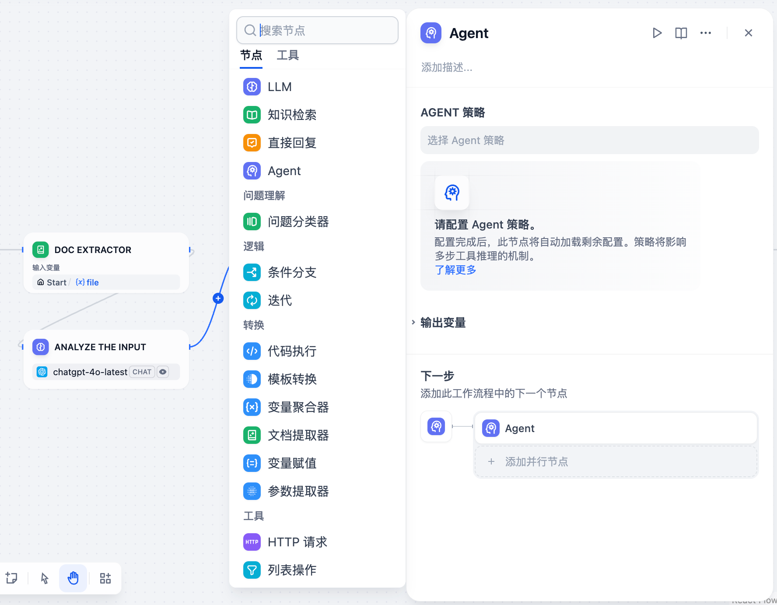Select the hand pan tool
777x605 pixels.
click(x=73, y=578)
